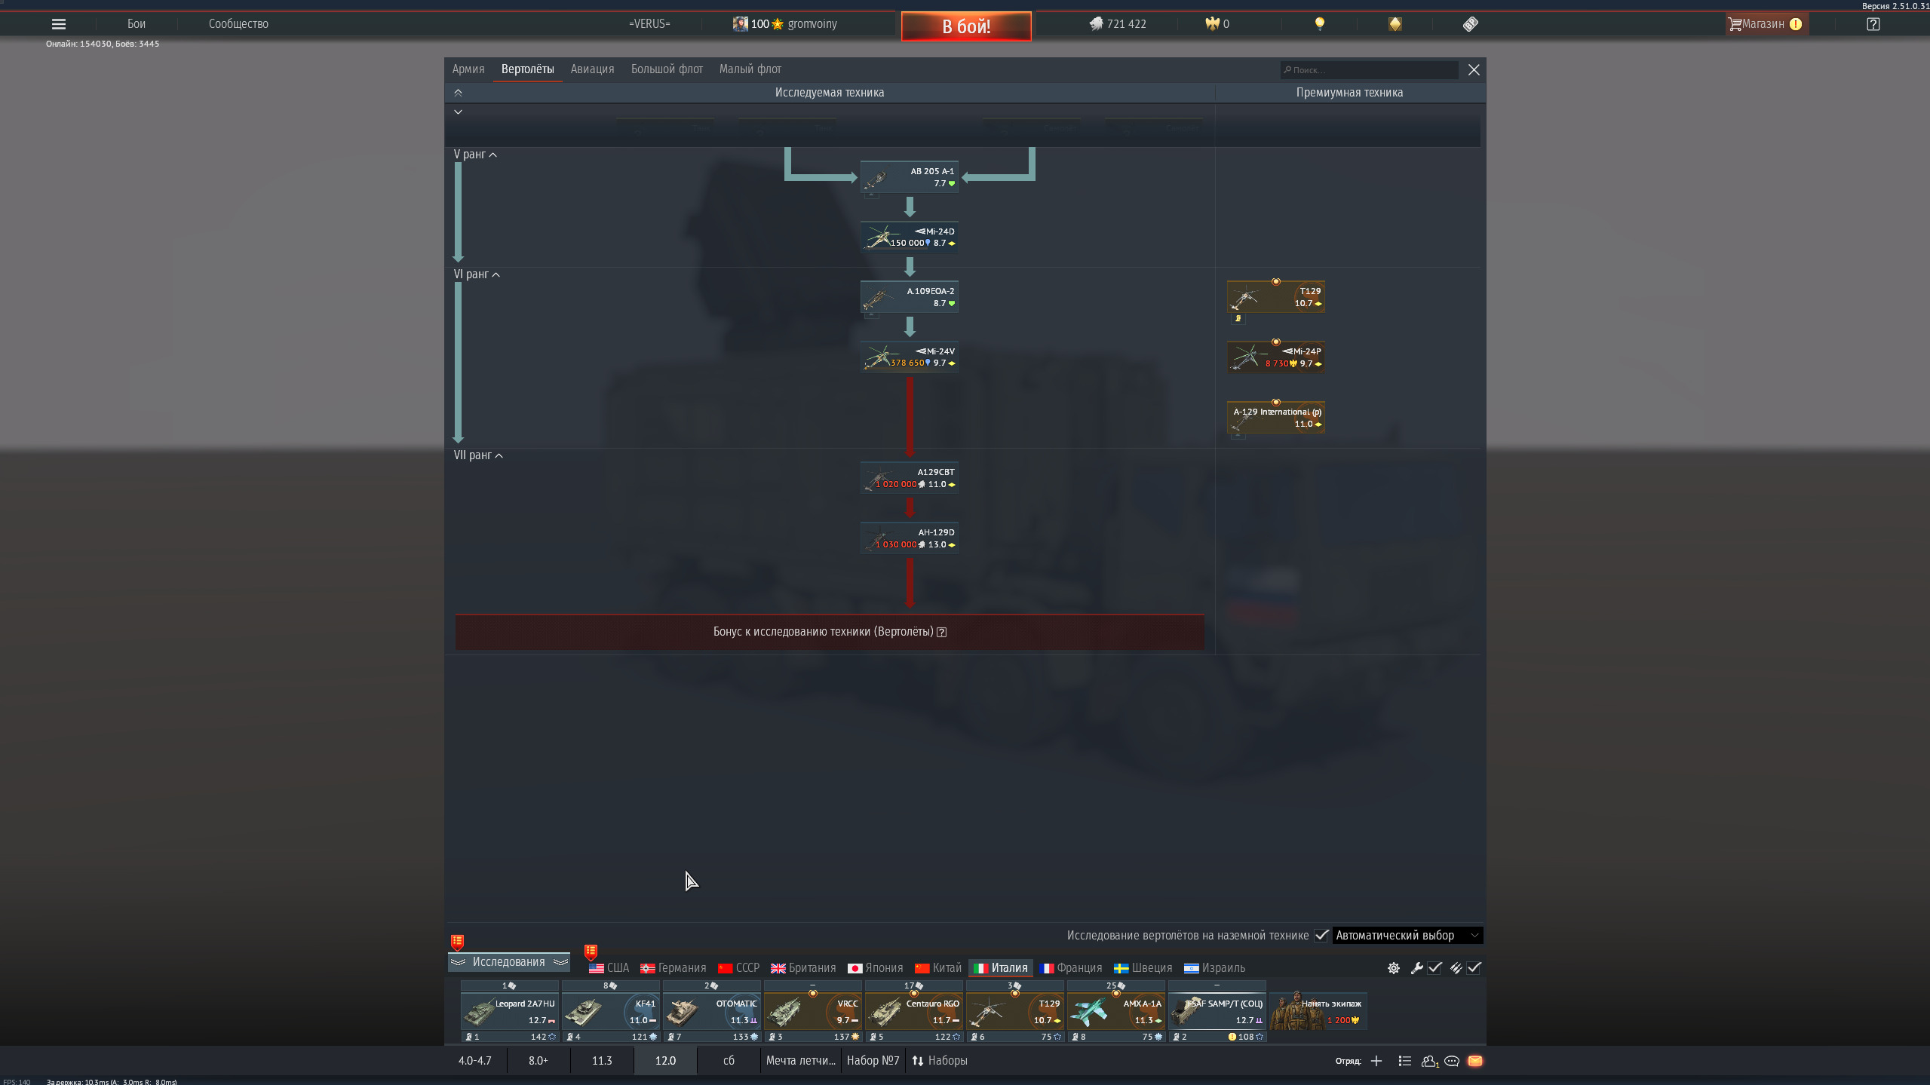Screen dimensions: 1930x1085
Task: Click the gear settings icon near nations
Action: click(x=1393, y=968)
